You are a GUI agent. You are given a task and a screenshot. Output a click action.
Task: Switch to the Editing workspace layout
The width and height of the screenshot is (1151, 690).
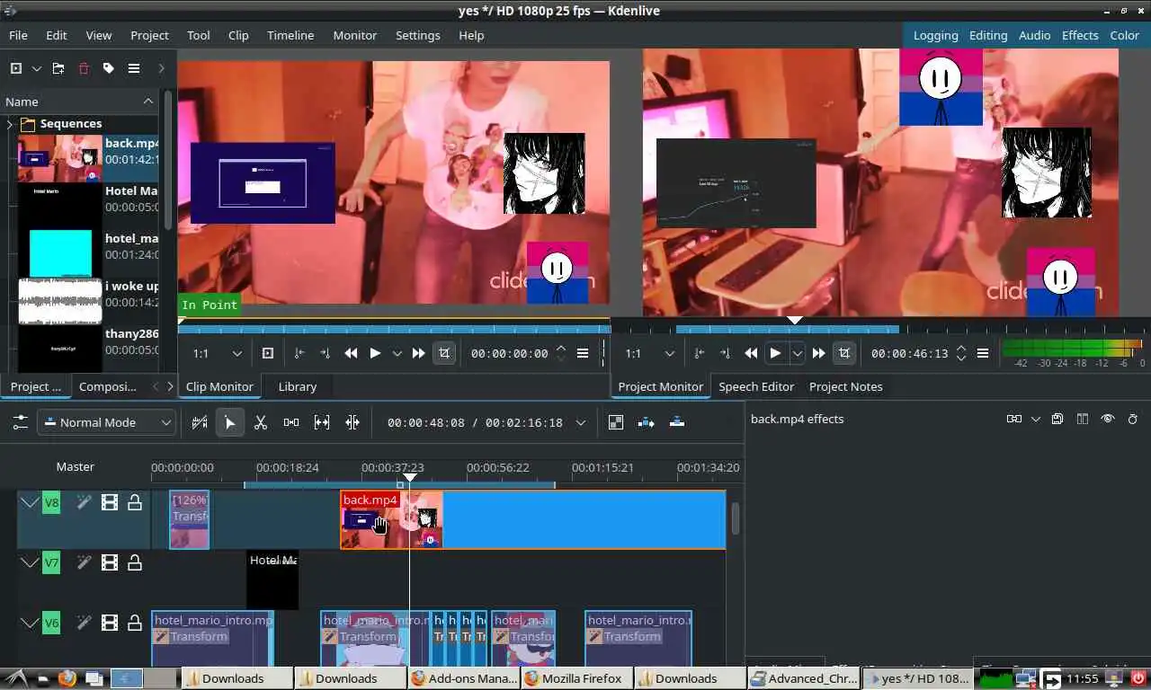(988, 35)
